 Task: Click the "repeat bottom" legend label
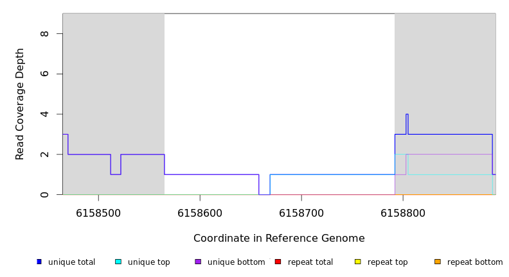[x=475, y=262]
